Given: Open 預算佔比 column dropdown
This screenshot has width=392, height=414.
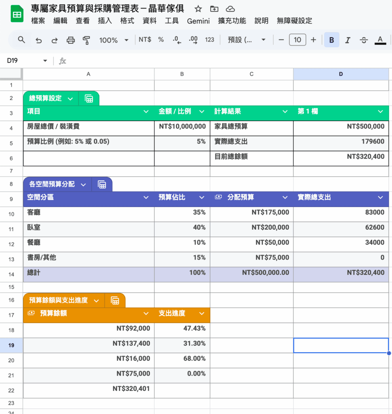Looking at the screenshot, I should (x=202, y=197).
